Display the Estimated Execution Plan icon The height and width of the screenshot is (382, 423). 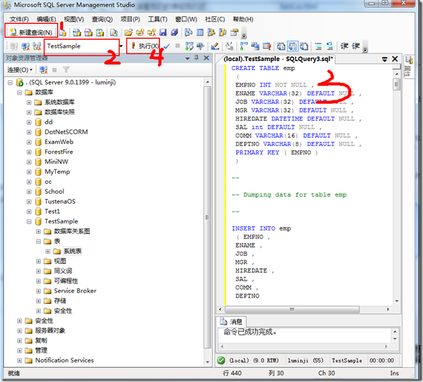click(190, 47)
